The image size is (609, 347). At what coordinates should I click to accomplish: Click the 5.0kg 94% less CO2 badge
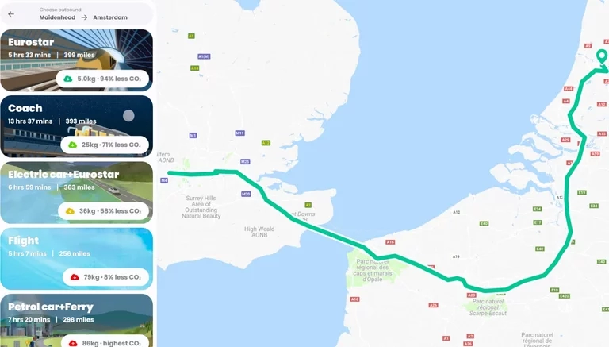point(102,79)
